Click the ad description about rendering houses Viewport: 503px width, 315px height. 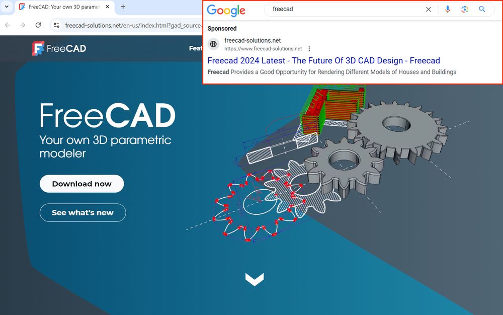pos(331,72)
